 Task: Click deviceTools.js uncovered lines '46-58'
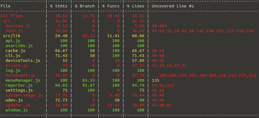[x=158, y=61]
